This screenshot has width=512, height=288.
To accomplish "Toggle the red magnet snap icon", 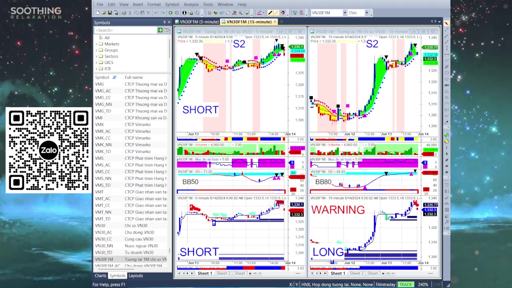I will coord(283,13).
